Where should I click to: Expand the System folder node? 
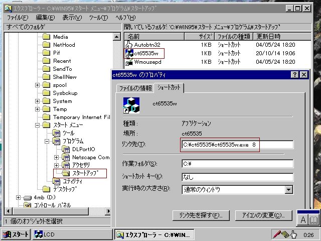pyautogui.click(x=37, y=101)
